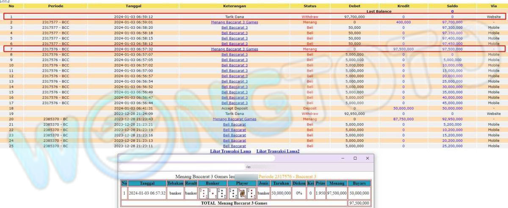Screen dimensions: 508x208
Task: Click the first Banker card image
Action: click(203, 193)
